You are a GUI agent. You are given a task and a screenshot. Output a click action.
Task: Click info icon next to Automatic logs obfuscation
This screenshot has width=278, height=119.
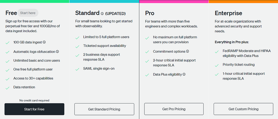57,52
